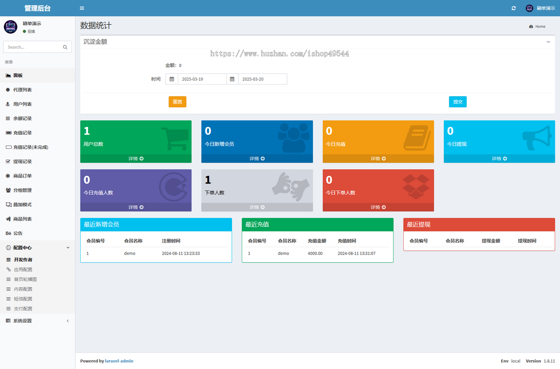Click calendar icon beside start date 2025-03-19

pos(172,79)
